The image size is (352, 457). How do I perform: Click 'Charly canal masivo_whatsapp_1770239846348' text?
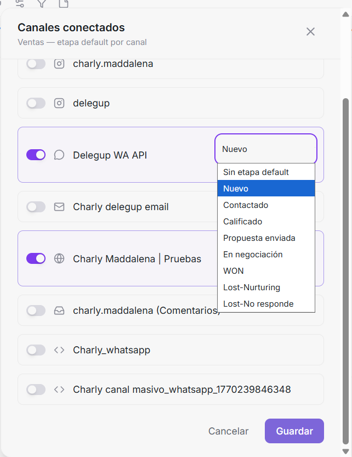click(x=182, y=390)
